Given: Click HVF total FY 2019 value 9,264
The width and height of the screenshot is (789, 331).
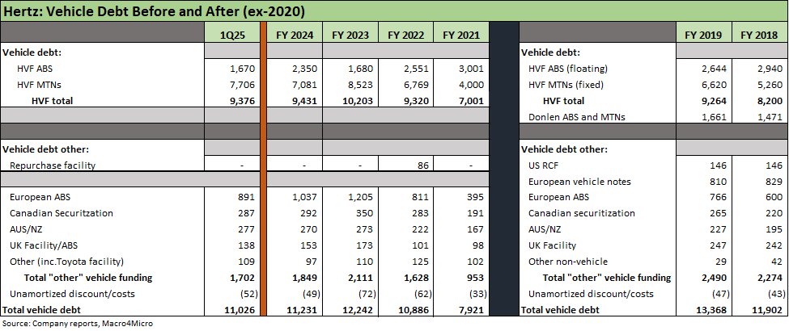Looking at the screenshot, I should [x=714, y=101].
